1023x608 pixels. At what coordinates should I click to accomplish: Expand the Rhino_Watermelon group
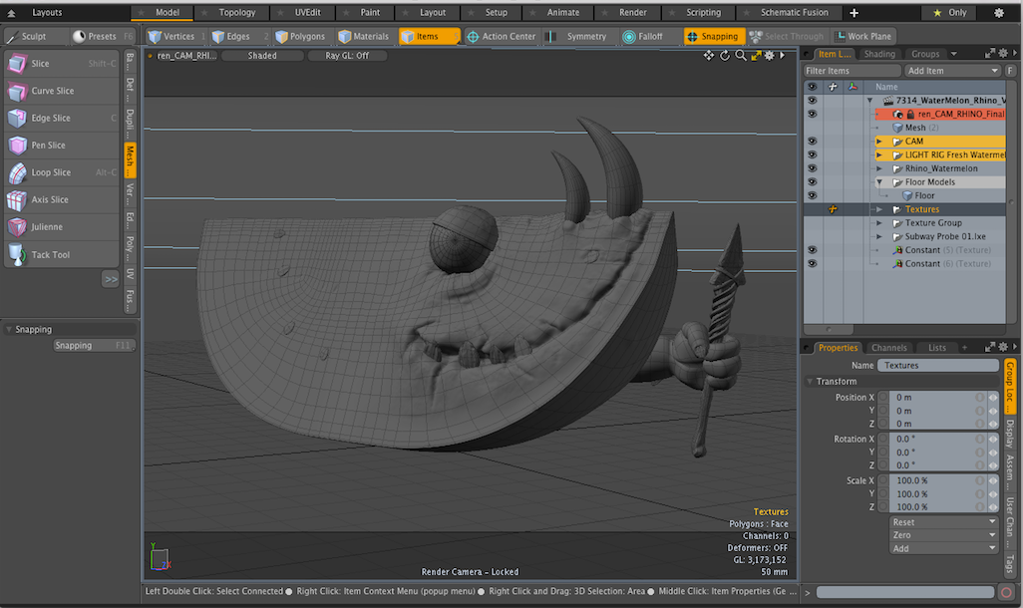point(878,168)
